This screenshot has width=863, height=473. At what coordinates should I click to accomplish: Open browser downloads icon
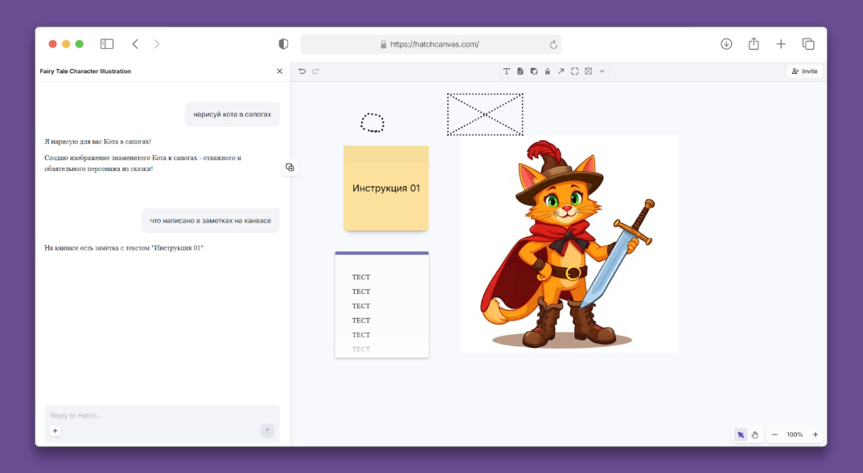pos(726,44)
